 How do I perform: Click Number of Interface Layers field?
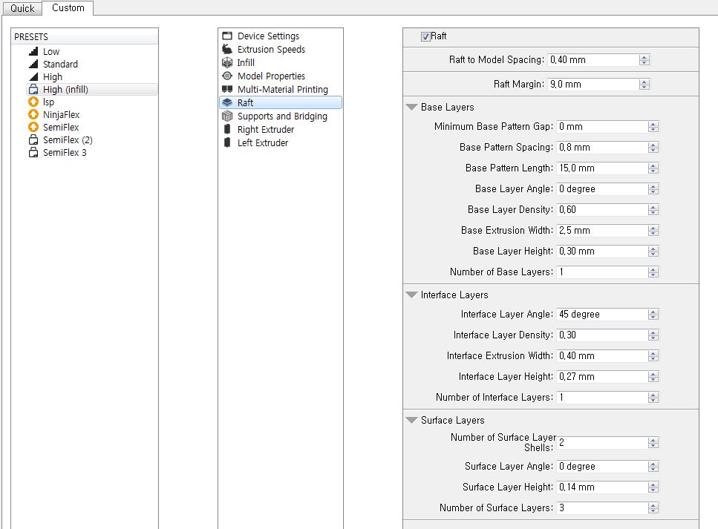click(603, 397)
